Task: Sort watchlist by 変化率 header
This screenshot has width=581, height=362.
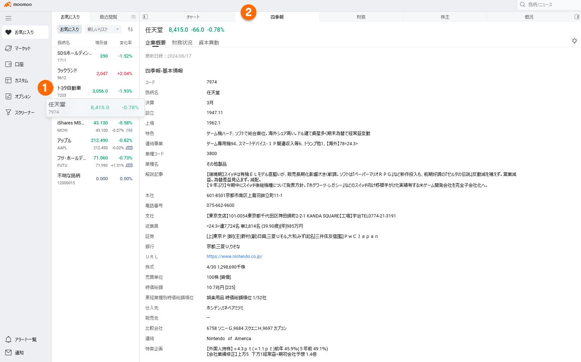Action: (126, 43)
